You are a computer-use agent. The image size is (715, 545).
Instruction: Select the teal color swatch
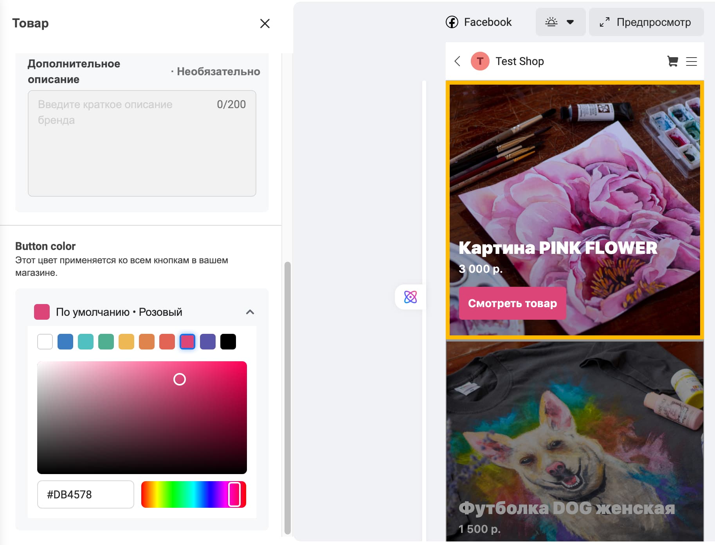click(x=86, y=342)
